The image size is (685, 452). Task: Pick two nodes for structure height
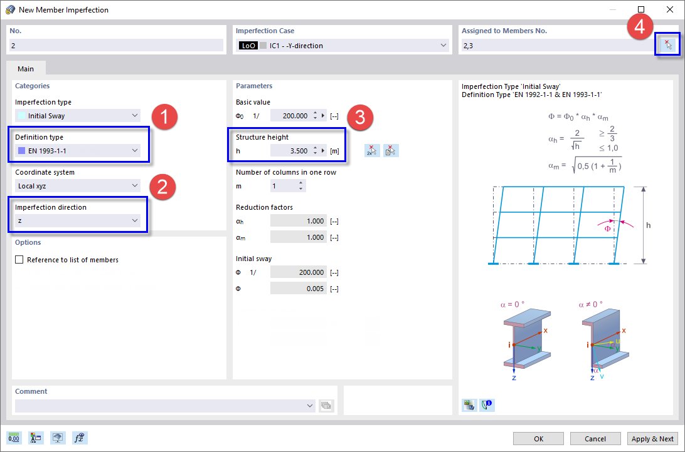(x=372, y=151)
